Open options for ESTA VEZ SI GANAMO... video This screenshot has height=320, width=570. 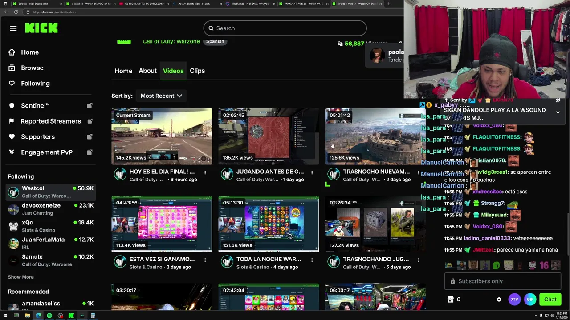click(x=205, y=260)
